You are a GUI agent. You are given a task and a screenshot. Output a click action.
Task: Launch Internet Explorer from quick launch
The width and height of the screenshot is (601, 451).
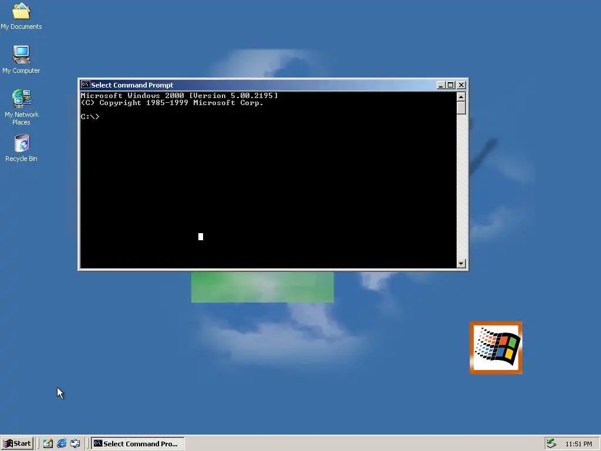(62, 443)
